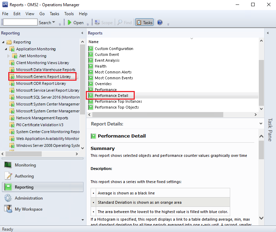Open the Tools menu
This screenshot has width=276, height=232.
[x=69, y=14]
